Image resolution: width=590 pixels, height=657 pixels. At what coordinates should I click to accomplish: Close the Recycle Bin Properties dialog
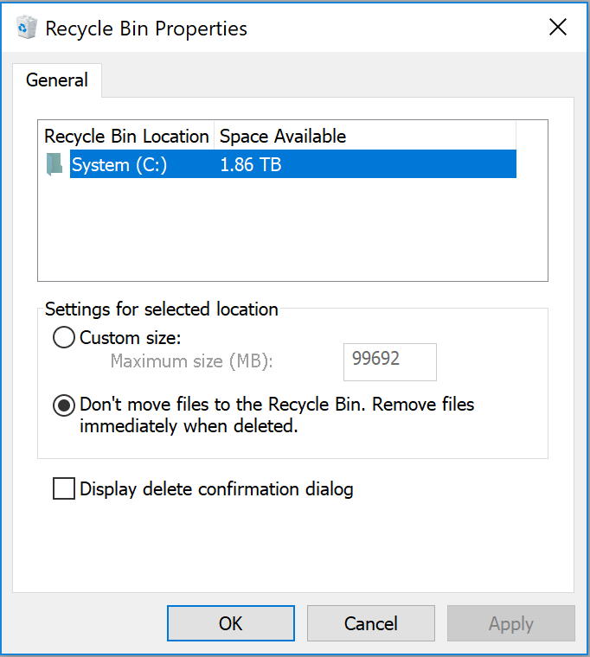(558, 28)
